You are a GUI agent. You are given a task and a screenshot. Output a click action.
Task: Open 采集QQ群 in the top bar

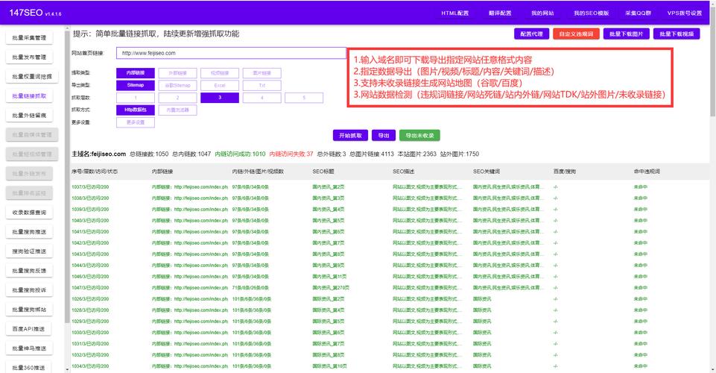[638, 13]
